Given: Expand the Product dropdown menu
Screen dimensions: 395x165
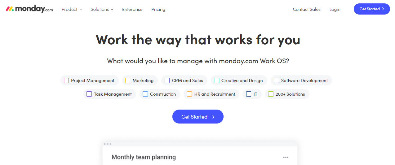Looking at the screenshot, I should tap(72, 9).
